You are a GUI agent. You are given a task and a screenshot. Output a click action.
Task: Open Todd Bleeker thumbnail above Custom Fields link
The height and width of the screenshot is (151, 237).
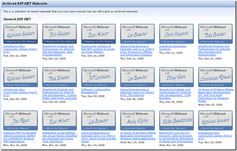pos(60,77)
